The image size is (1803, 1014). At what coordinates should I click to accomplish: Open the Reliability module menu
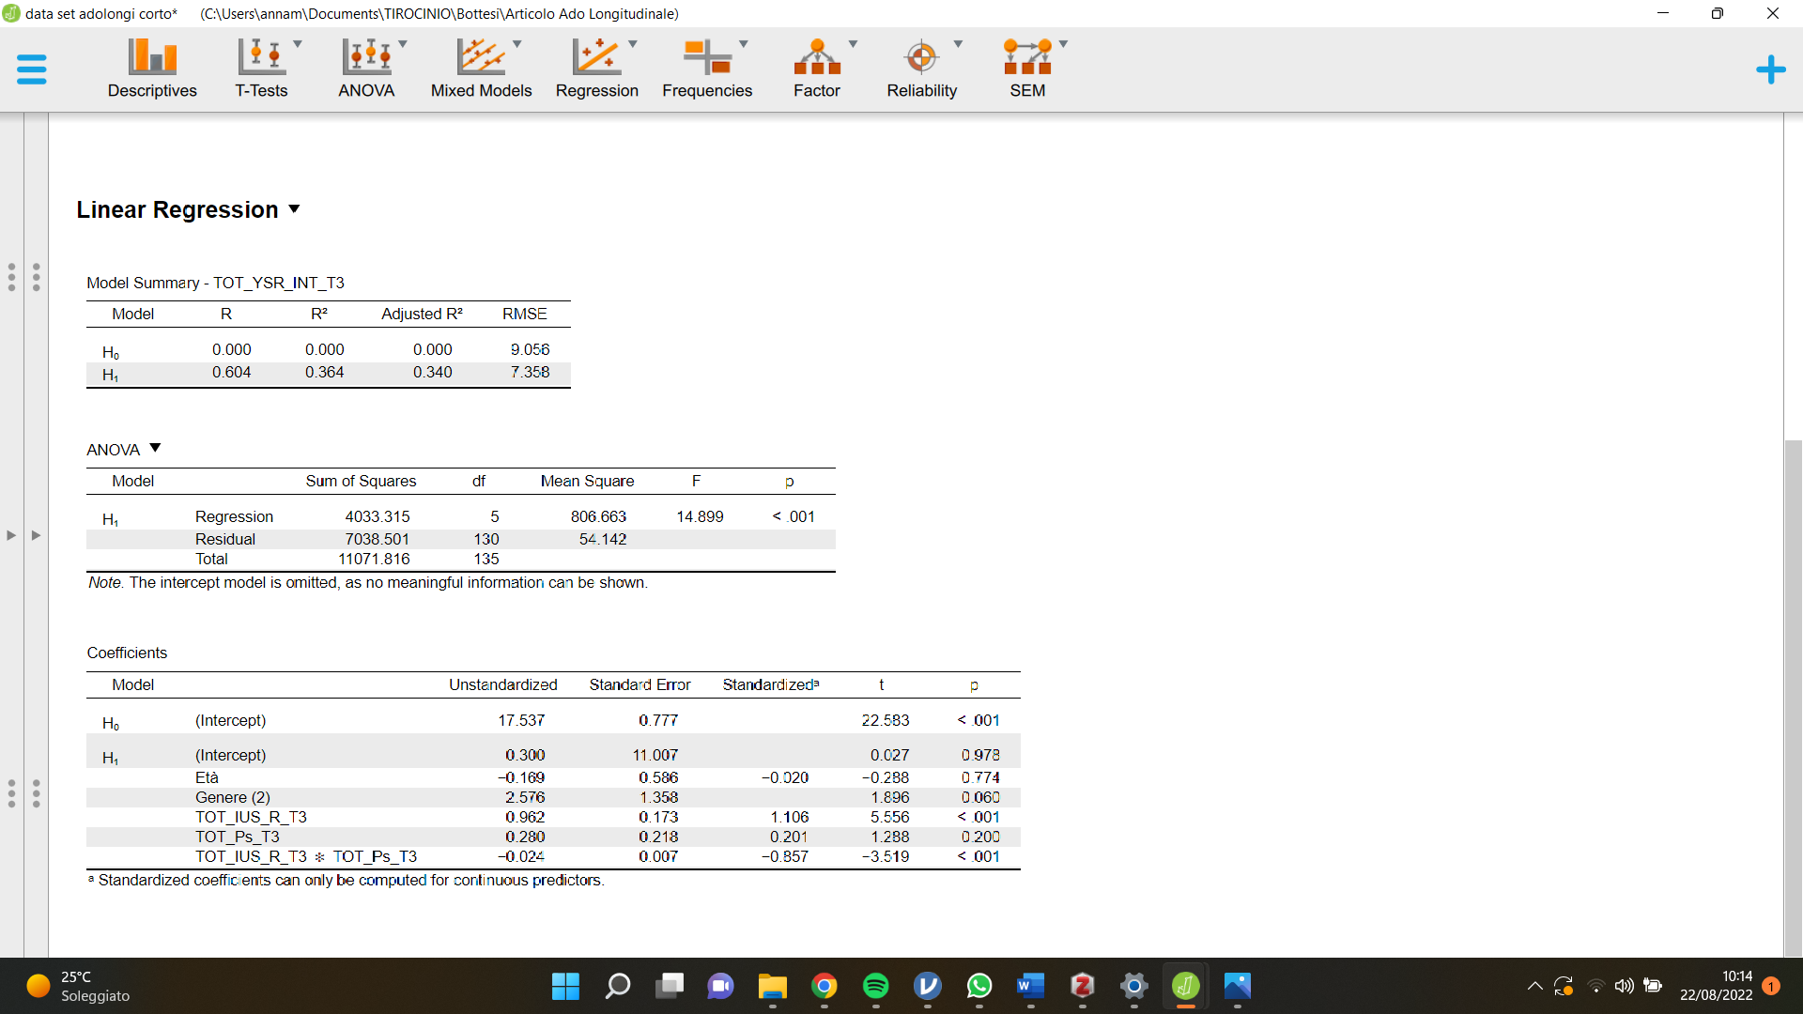coord(921,69)
